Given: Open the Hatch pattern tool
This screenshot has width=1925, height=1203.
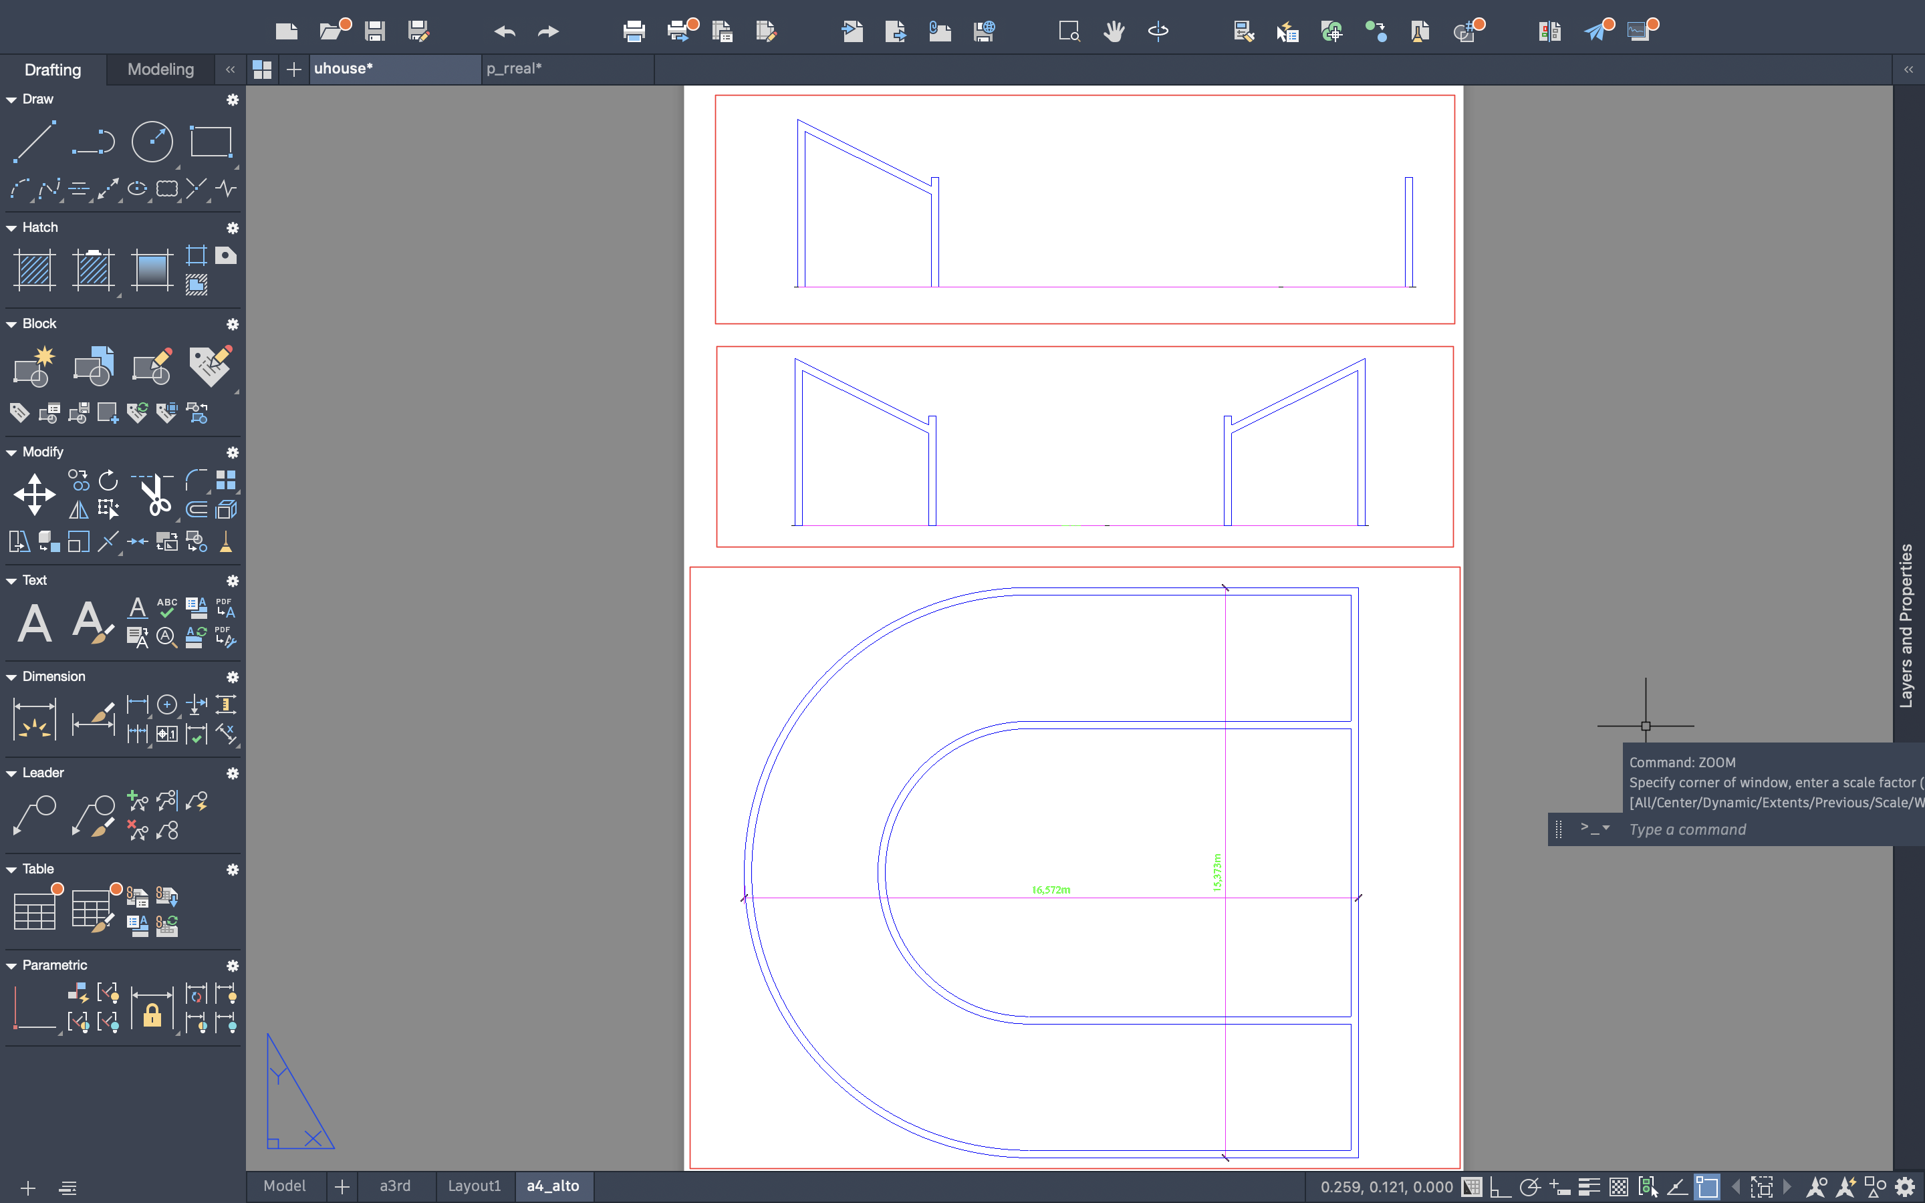Looking at the screenshot, I should pyautogui.click(x=34, y=270).
